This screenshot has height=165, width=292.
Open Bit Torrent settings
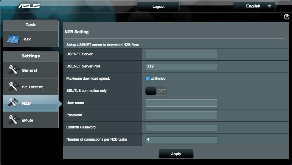click(x=31, y=87)
